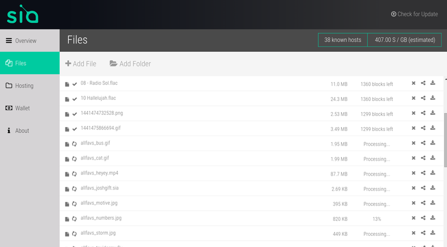Delete 10 Hallelujah.flac file
This screenshot has width=447, height=247.
(x=413, y=98)
